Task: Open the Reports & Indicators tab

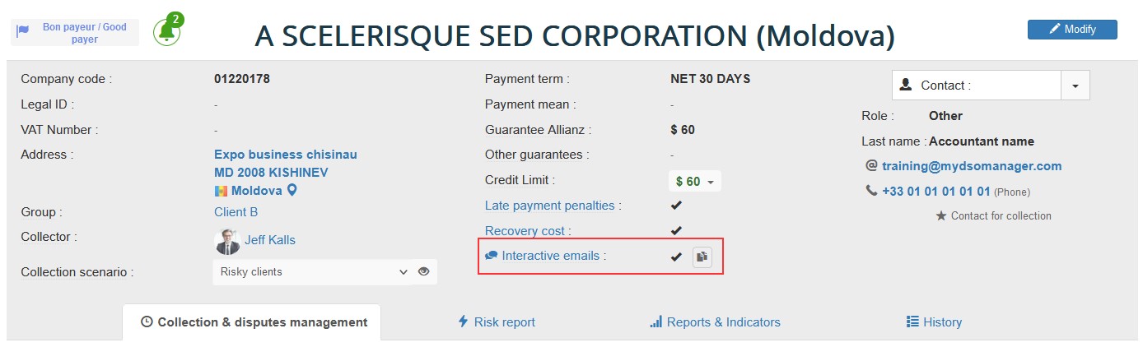Action: tap(715, 322)
